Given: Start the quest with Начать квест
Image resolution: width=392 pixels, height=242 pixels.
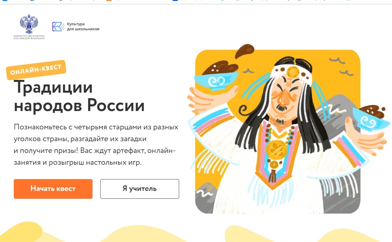Looking at the screenshot, I should 53,189.
